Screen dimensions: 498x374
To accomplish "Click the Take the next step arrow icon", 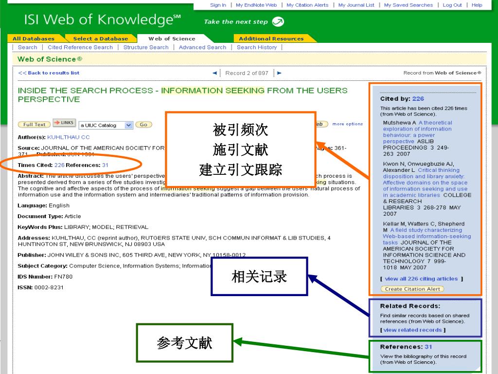I will (x=278, y=21).
